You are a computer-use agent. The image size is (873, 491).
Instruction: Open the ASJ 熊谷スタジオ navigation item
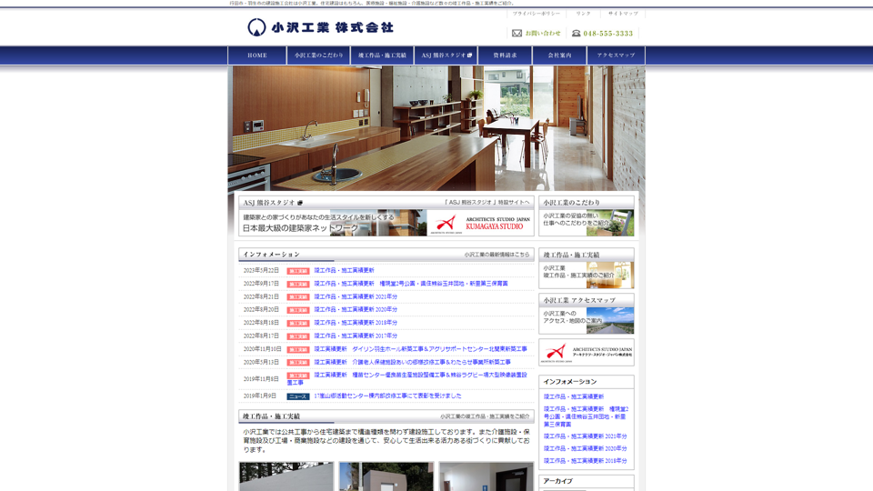click(x=446, y=55)
